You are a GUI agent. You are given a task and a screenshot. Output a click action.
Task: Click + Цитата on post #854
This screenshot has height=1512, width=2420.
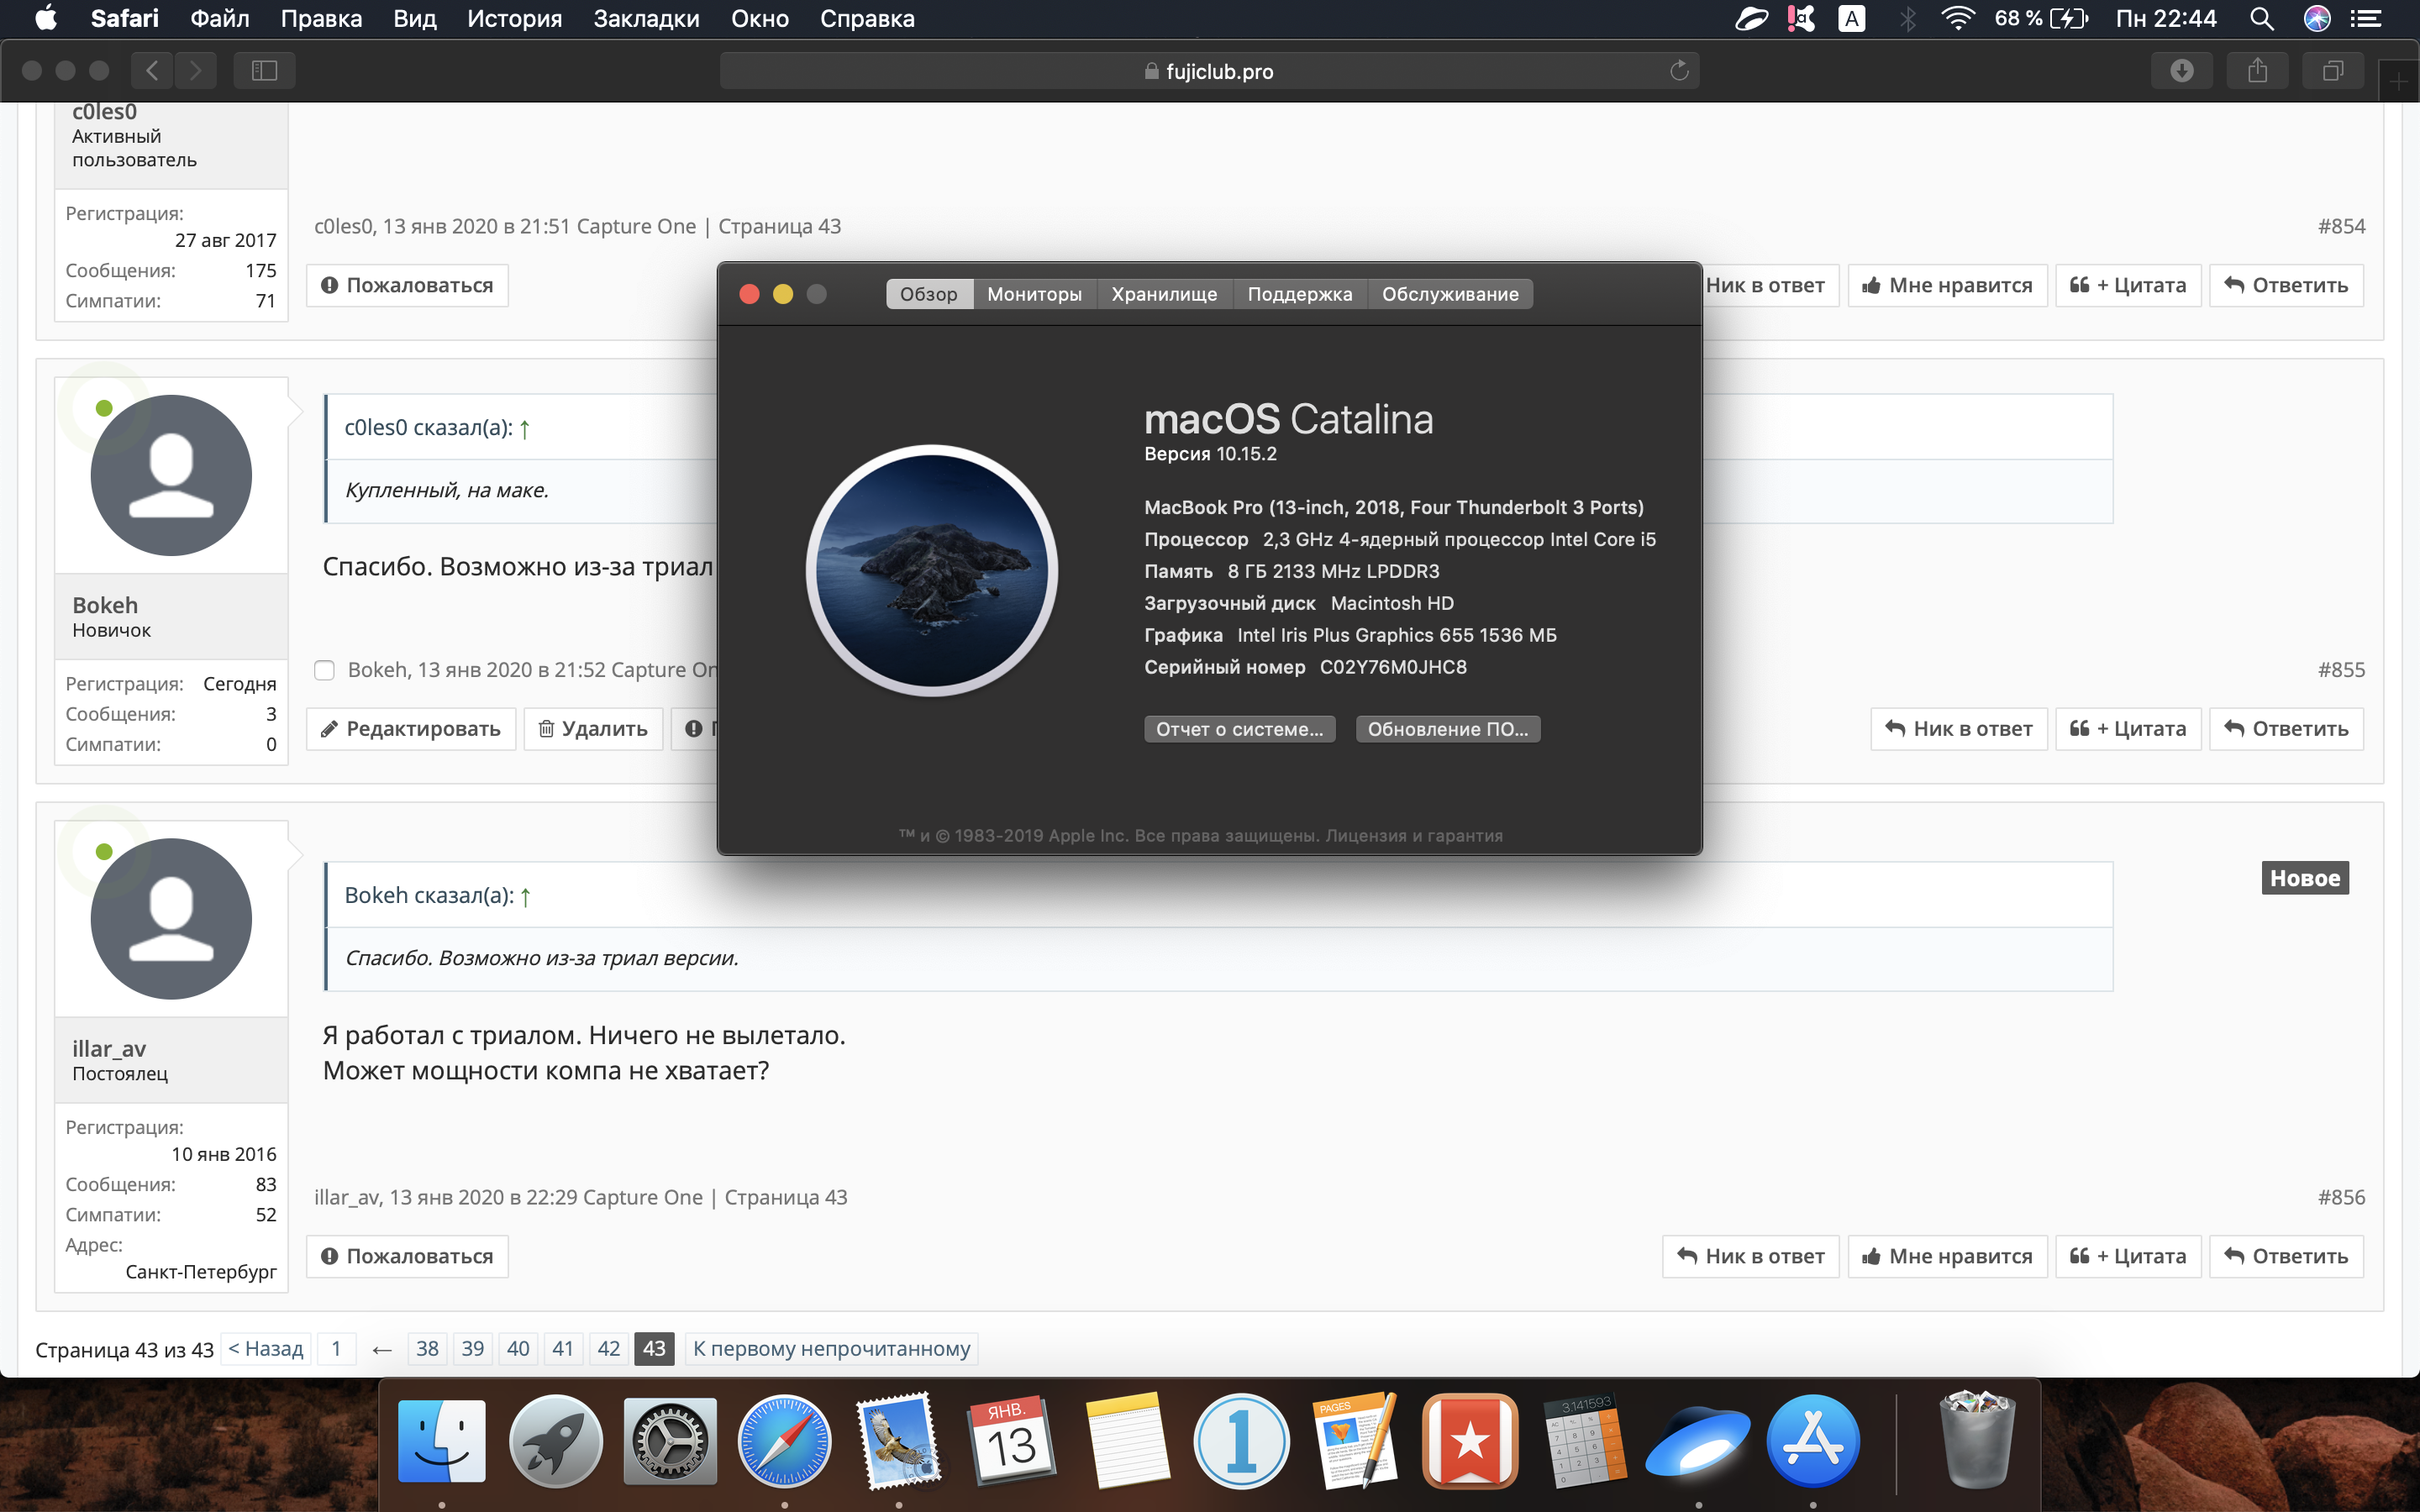click(x=2128, y=285)
